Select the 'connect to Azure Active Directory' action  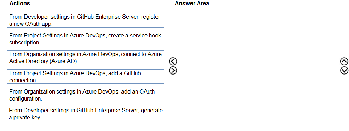click(x=86, y=58)
